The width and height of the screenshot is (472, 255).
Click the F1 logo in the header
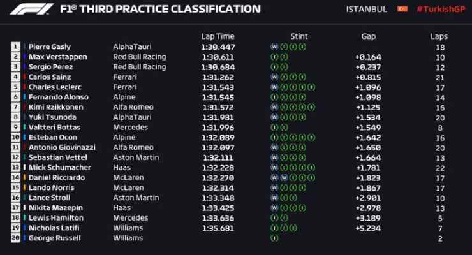[32, 9]
